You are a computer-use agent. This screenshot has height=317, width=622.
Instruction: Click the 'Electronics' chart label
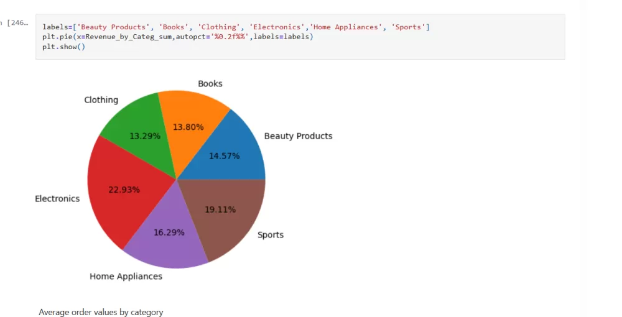(57, 199)
